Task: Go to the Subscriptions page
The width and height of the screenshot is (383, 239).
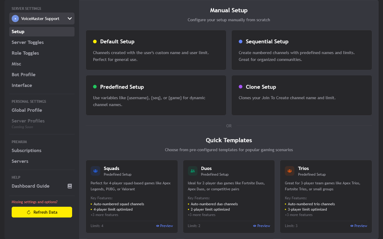Action: point(26,151)
